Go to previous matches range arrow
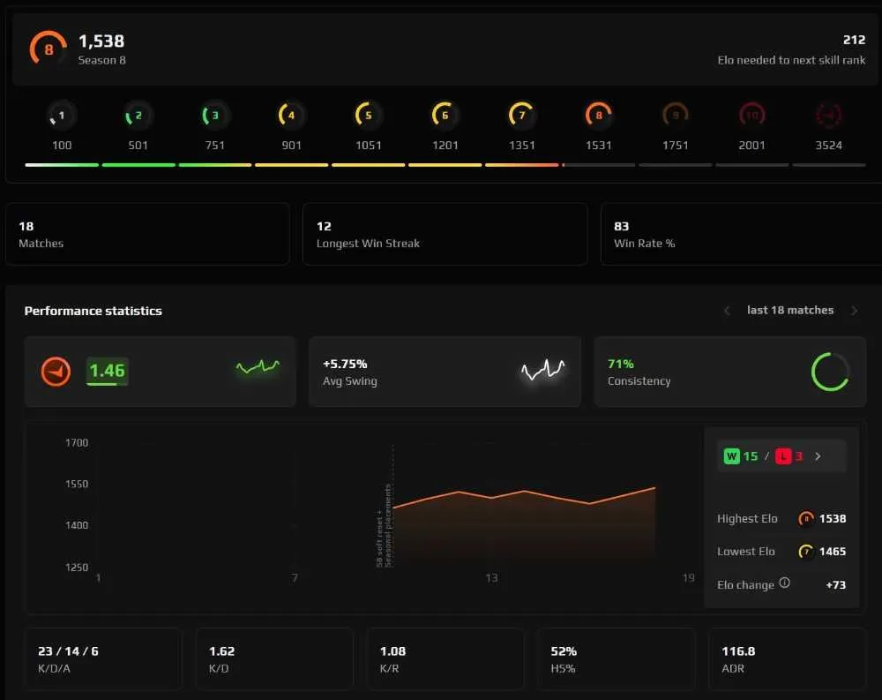Viewport: 882px width, 700px height. [727, 311]
